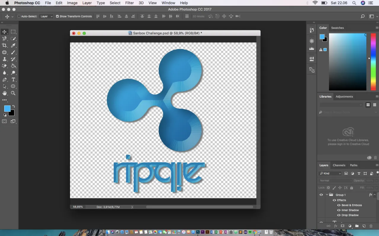Hide the Bevel & Emboss effect

(339, 205)
